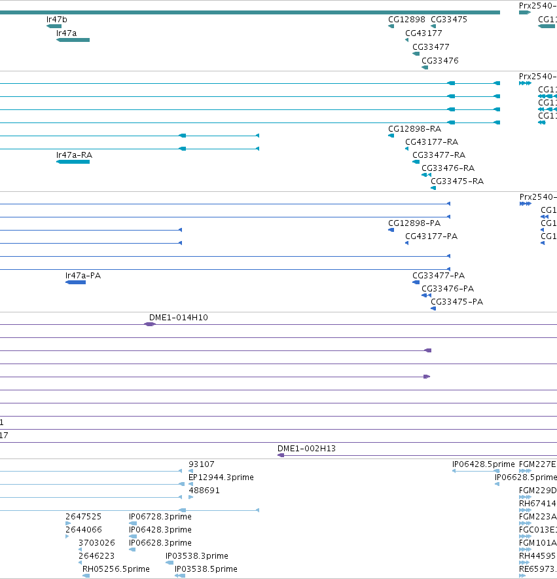This screenshot has width=557, height=579.
Task: Open the 2647525 feature
Action: pos(68,523)
